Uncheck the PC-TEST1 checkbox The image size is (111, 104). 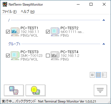coord(8,32)
